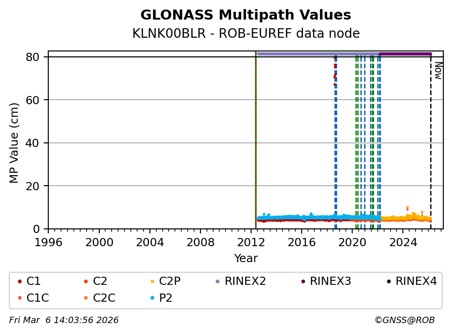This screenshot has height=334, width=452.
Task: Select the RINEX3 purple legend marker
Action: tap(303, 282)
